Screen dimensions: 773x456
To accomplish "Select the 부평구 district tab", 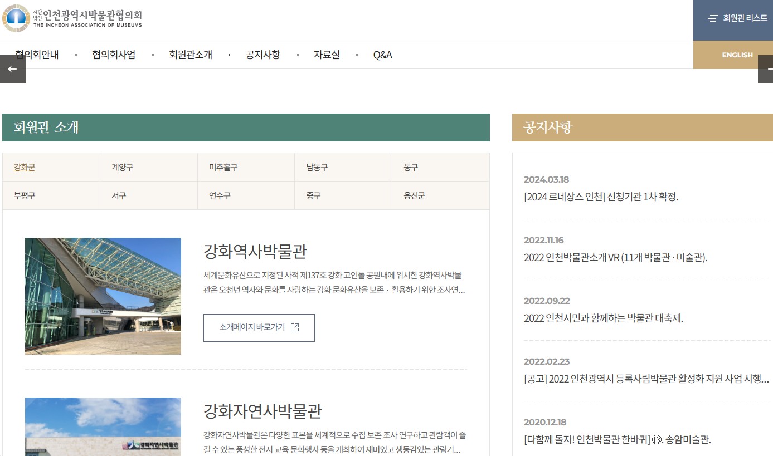I will [51, 195].
